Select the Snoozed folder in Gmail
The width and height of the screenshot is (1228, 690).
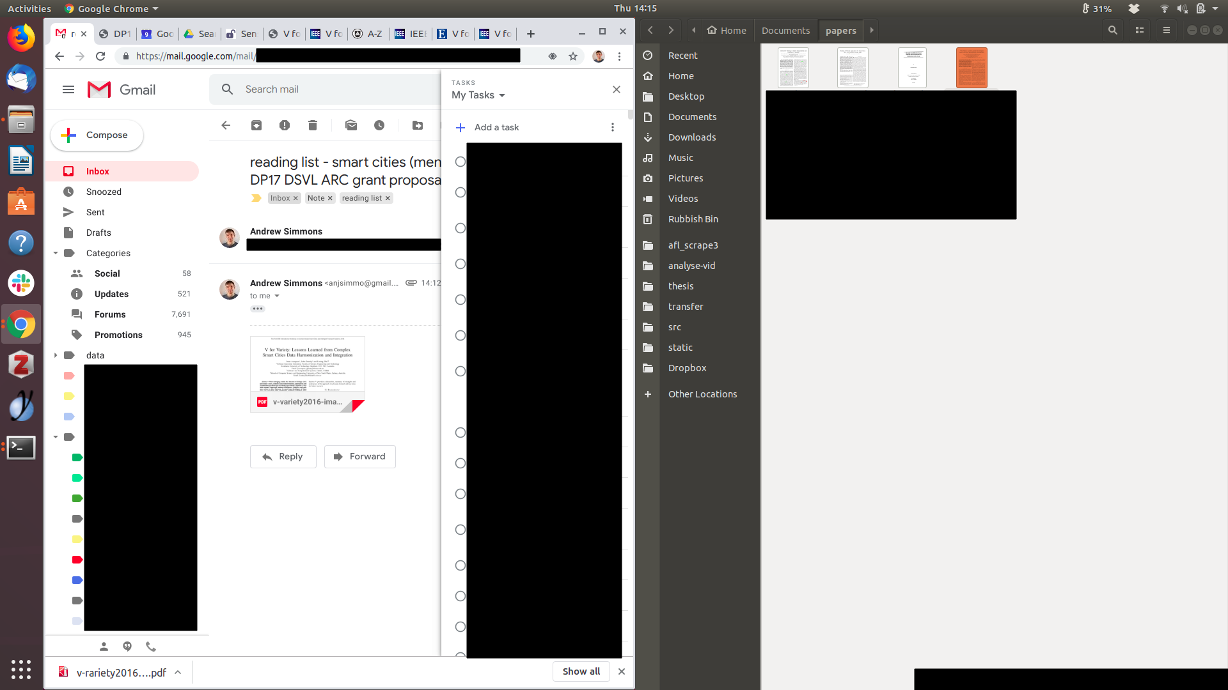[104, 192]
